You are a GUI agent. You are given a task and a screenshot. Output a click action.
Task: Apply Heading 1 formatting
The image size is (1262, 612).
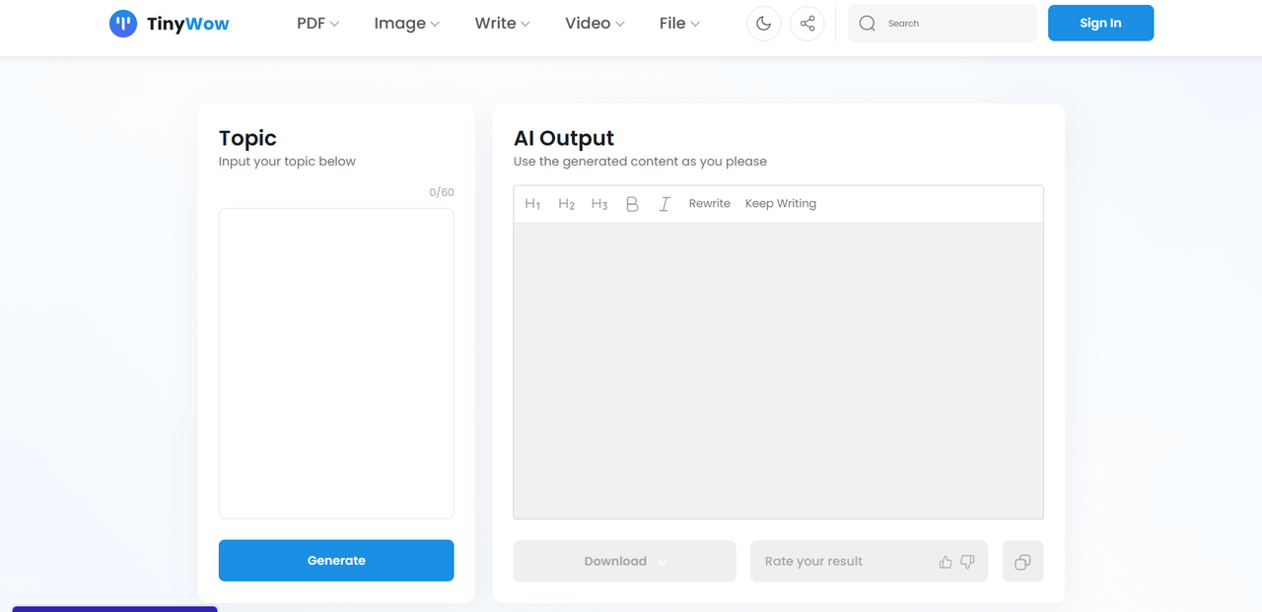532,204
